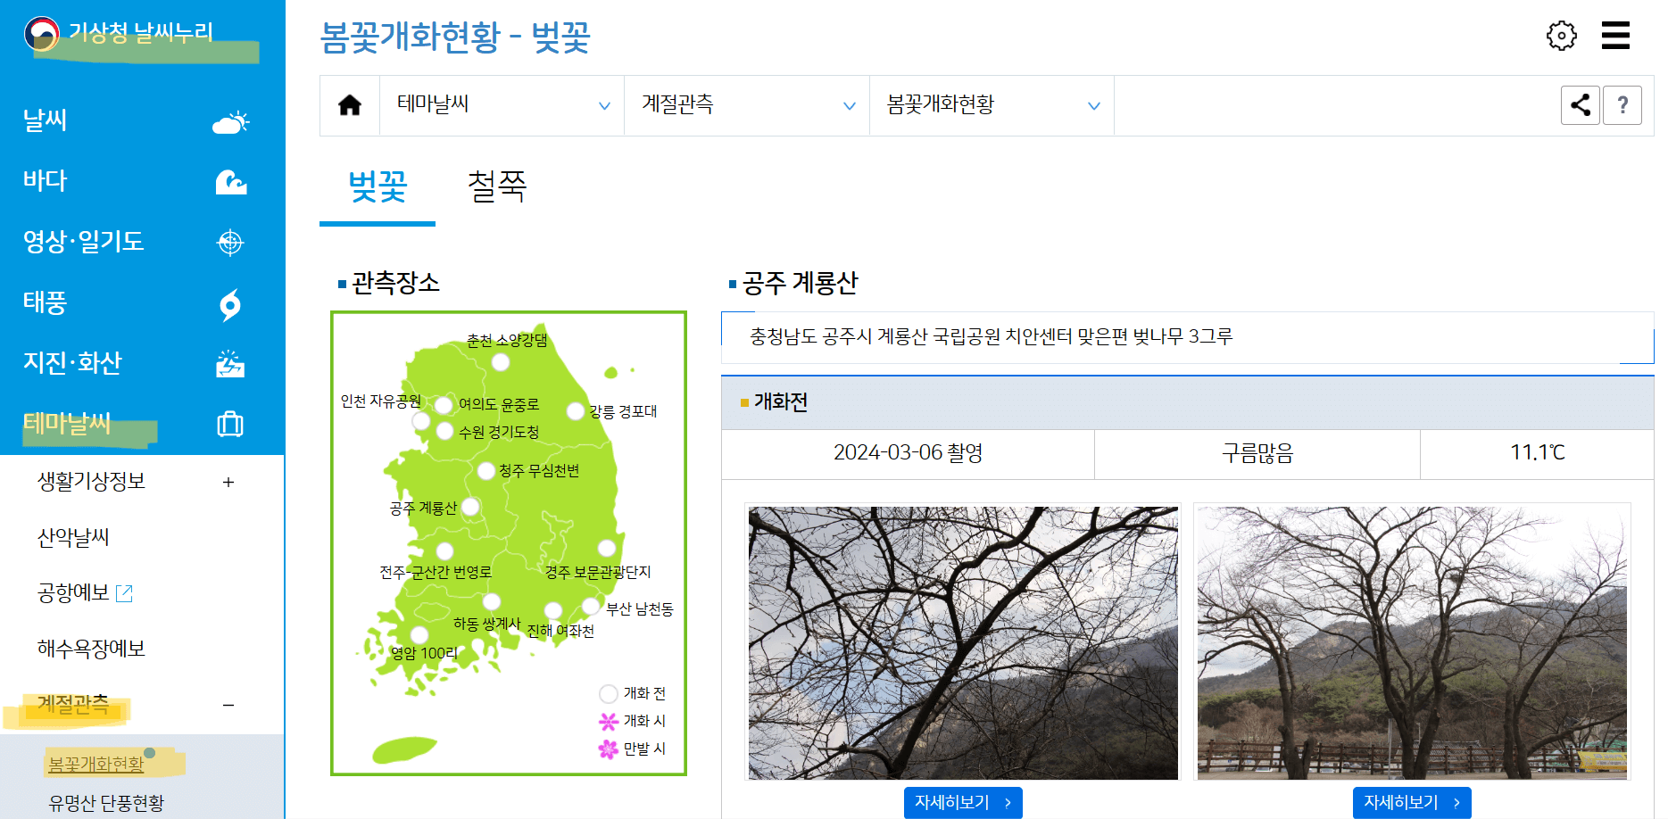The height and width of the screenshot is (819, 1668).
Task: Select the 공주 계룡산 marker on the map
Action: (471, 506)
